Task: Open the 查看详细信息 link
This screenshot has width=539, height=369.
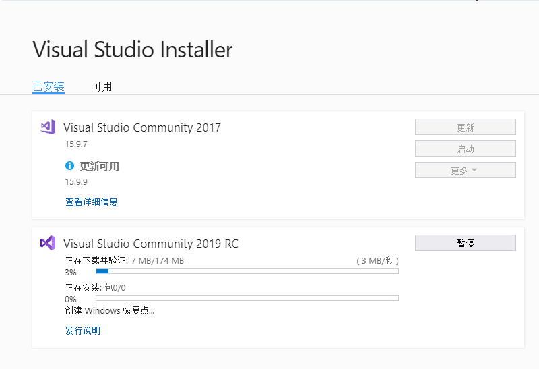Action: click(x=92, y=202)
